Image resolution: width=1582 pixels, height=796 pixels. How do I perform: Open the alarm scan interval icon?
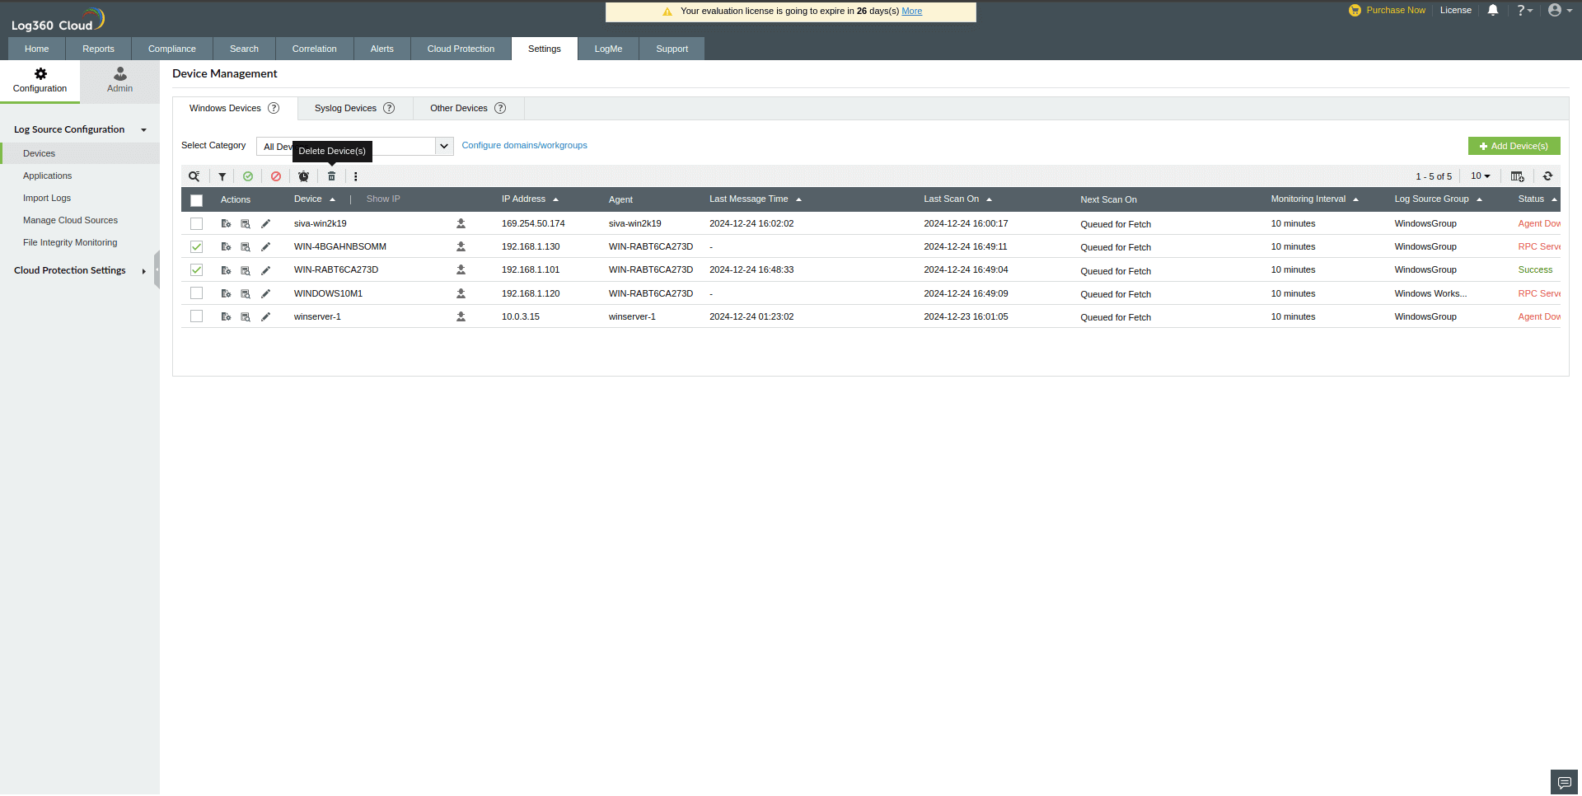(x=303, y=176)
